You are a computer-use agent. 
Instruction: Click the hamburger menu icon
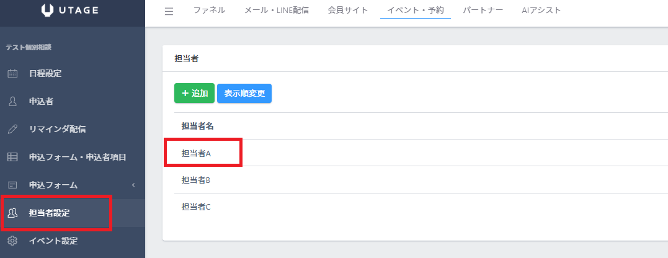tap(169, 11)
